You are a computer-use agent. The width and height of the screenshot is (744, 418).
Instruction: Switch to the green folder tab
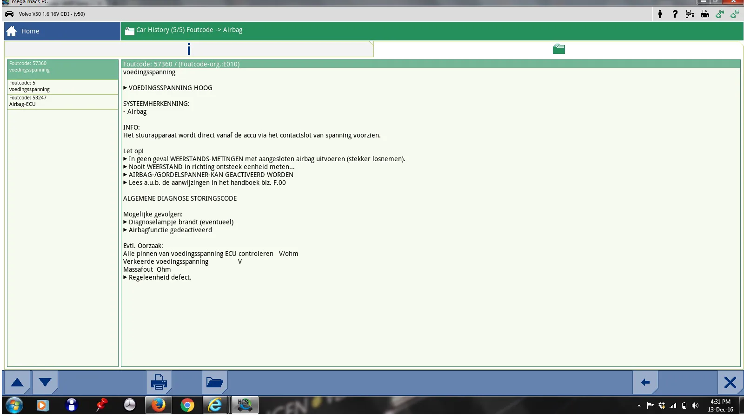[x=558, y=49]
